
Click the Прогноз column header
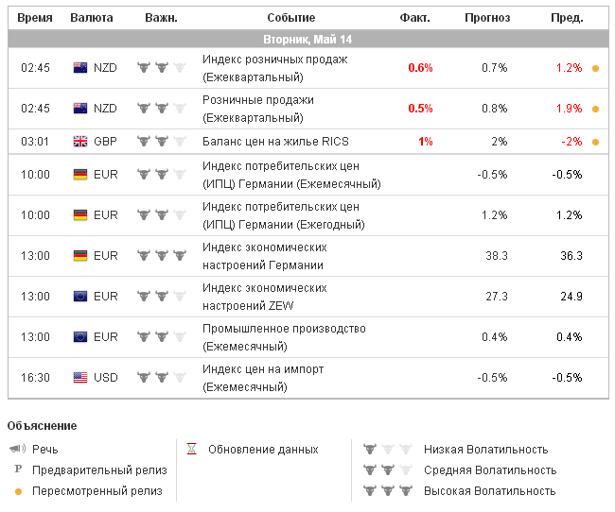tap(487, 18)
